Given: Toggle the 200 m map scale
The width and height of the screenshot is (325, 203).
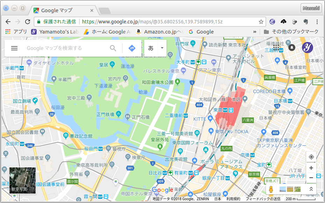Looking at the screenshot, I should tap(300, 199).
